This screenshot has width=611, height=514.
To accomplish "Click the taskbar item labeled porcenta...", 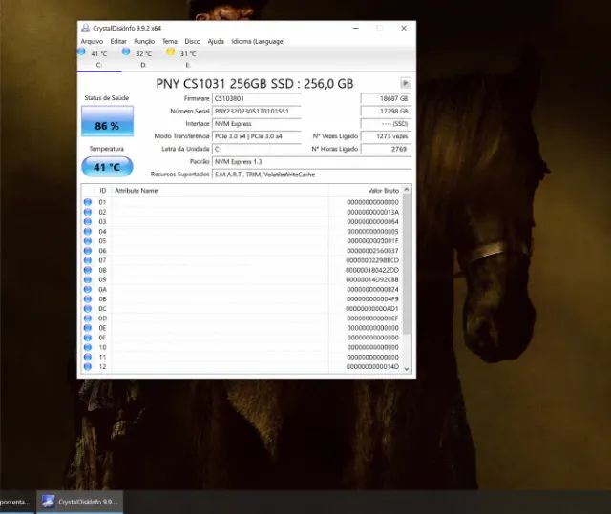I will pyautogui.click(x=17, y=502).
